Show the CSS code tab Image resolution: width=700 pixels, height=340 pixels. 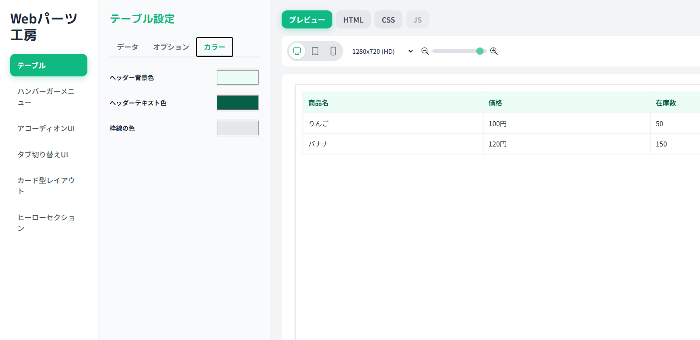point(388,20)
